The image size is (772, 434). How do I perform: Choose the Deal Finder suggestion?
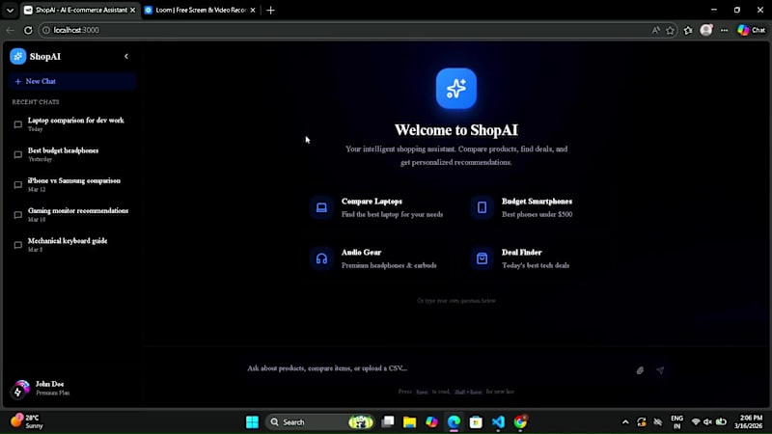[538, 258]
